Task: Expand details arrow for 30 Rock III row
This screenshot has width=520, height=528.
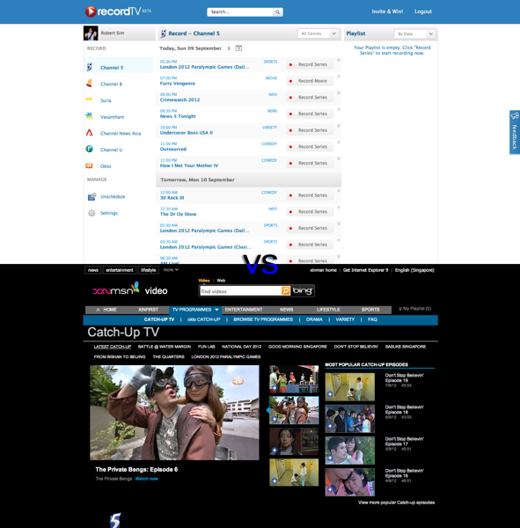Action: (339, 191)
